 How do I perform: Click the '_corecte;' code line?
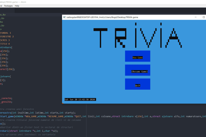point(6,98)
